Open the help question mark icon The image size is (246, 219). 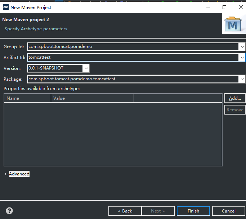click(9, 211)
